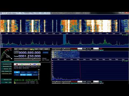
Task: Adjust upper Spectrum contrast slider
Action: point(66,50)
